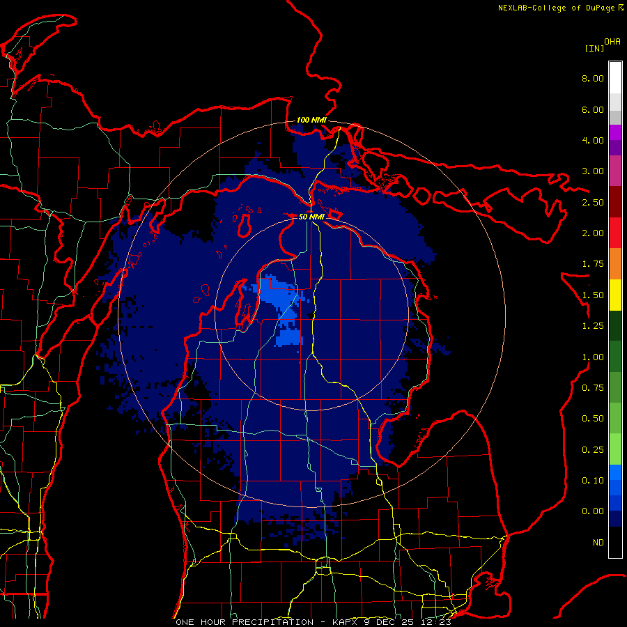Click the 8.00 legend value
Screen dimensions: 627x627
[x=593, y=78]
